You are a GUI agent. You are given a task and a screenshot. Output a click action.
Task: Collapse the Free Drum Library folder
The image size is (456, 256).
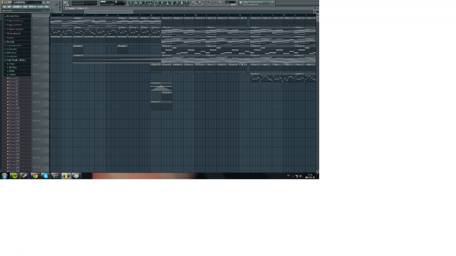pyautogui.click(x=17, y=60)
